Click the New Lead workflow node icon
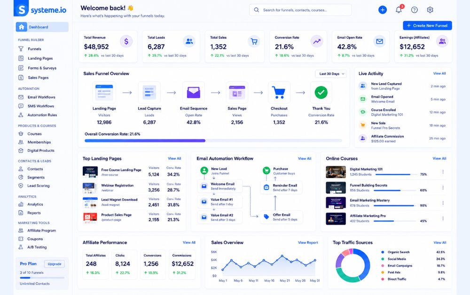The height and width of the screenshot is (295, 470). [204, 171]
